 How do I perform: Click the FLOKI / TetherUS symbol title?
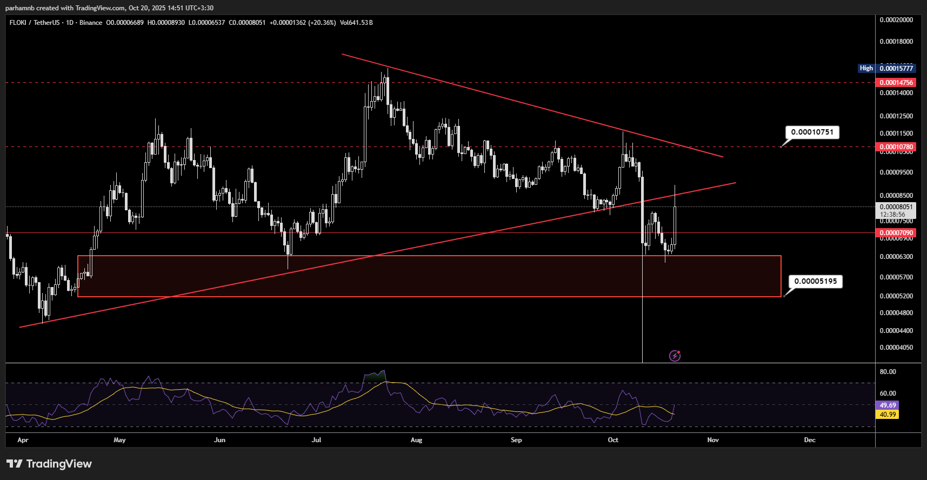[x=35, y=23]
